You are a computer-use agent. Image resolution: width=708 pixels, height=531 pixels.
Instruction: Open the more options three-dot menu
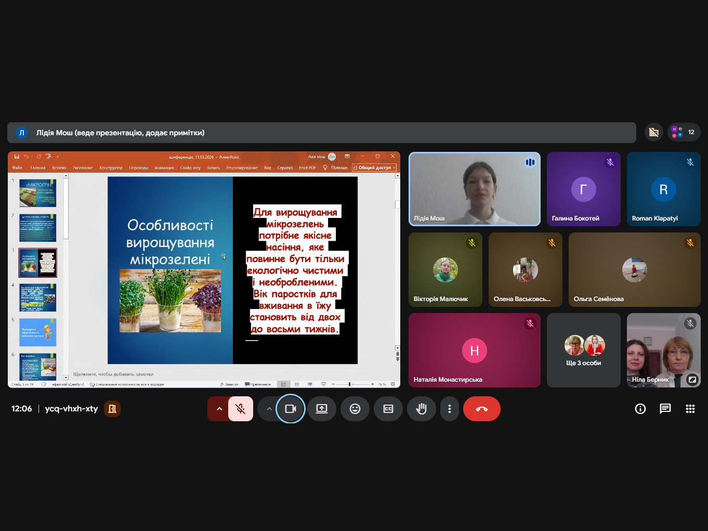tap(450, 409)
